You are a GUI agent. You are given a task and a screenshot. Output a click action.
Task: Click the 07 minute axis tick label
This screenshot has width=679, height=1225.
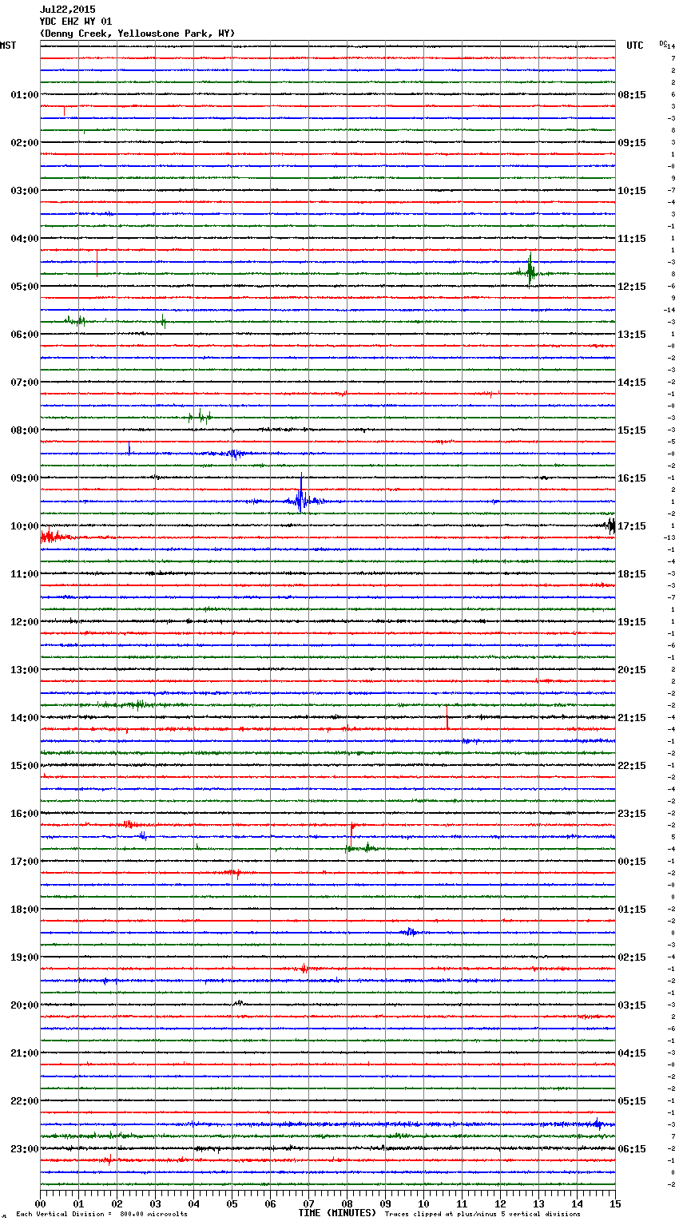click(308, 1204)
